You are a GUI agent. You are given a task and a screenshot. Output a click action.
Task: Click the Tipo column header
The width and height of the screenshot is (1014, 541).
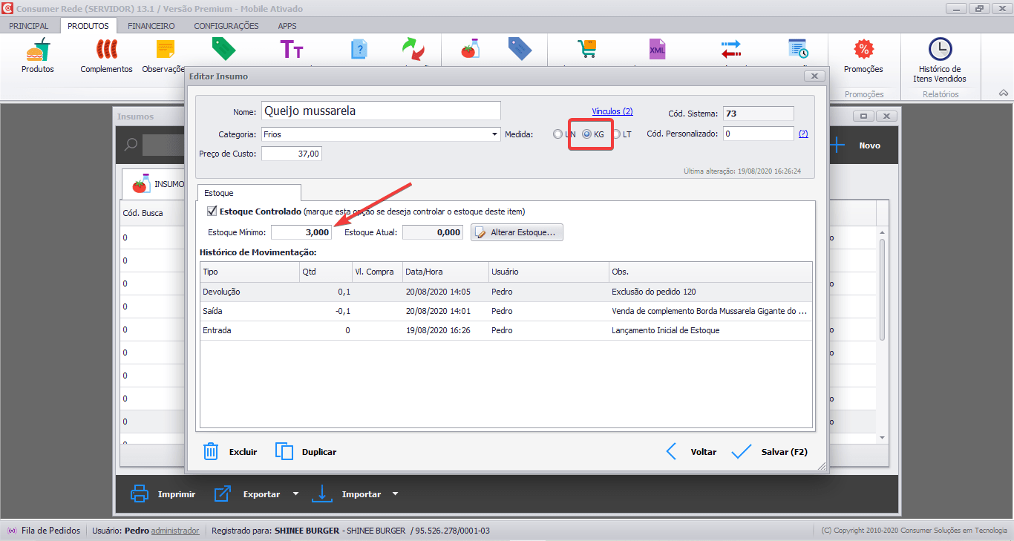249,272
